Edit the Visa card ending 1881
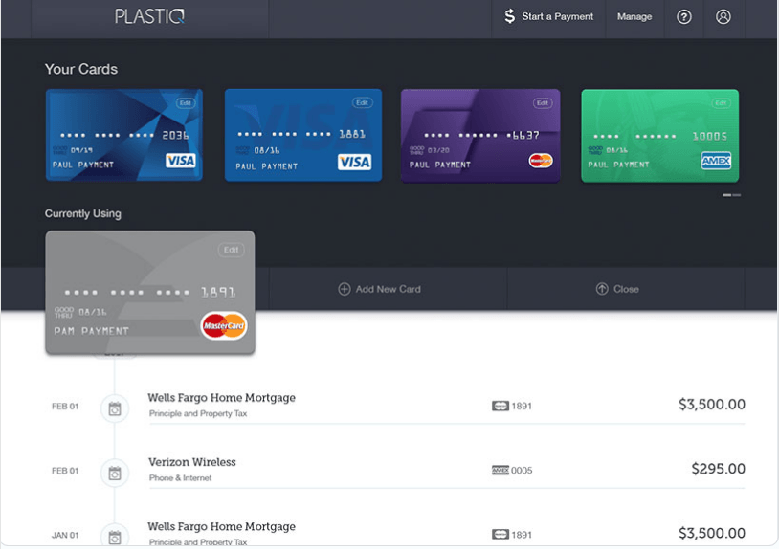779x551 pixels. coord(362,102)
